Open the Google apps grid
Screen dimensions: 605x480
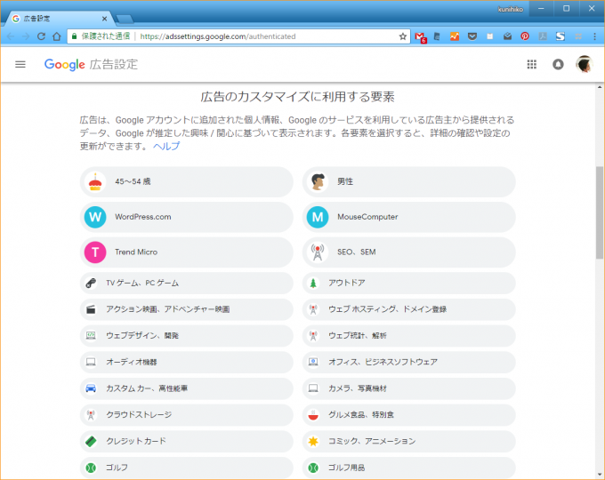pyautogui.click(x=532, y=64)
